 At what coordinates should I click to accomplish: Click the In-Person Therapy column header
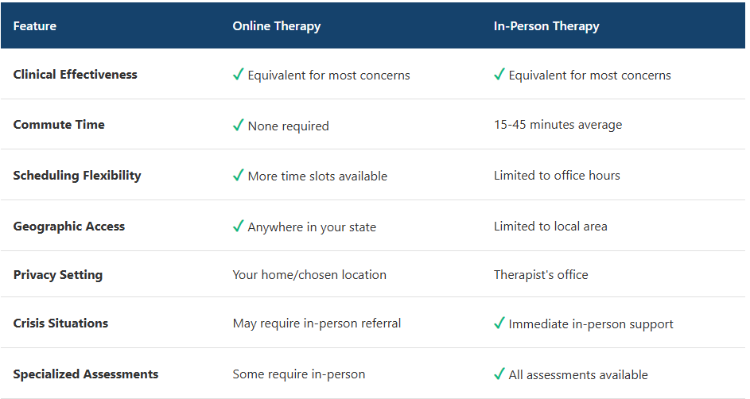click(x=546, y=25)
